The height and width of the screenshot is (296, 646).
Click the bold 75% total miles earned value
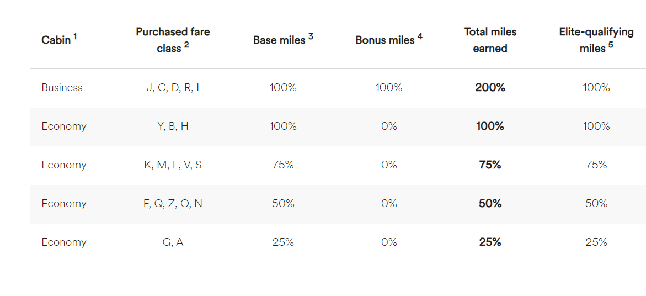click(x=490, y=165)
